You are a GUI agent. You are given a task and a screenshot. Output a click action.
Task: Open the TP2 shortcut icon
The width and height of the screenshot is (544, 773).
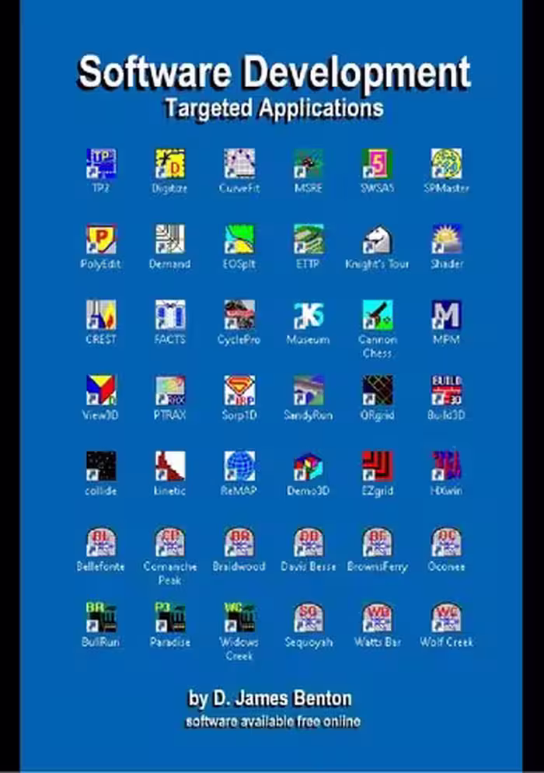click(101, 163)
